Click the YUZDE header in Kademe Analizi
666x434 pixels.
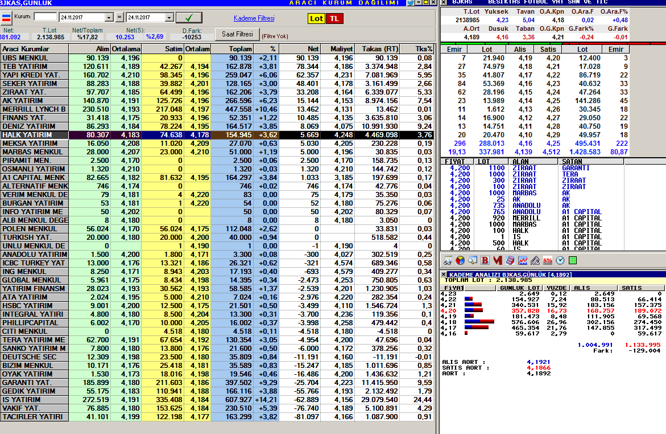pos(556,288)
